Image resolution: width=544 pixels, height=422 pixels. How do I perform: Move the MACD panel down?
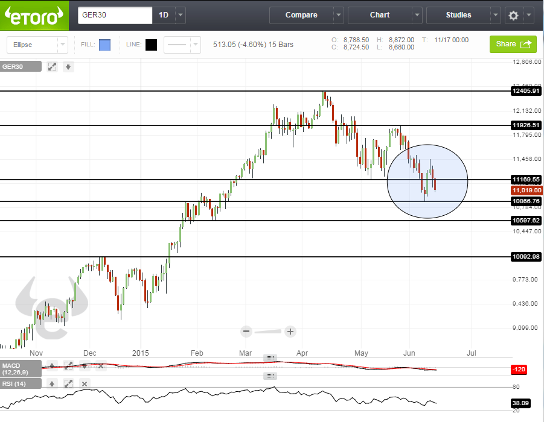pyautogui.click(x=85, y=365)
